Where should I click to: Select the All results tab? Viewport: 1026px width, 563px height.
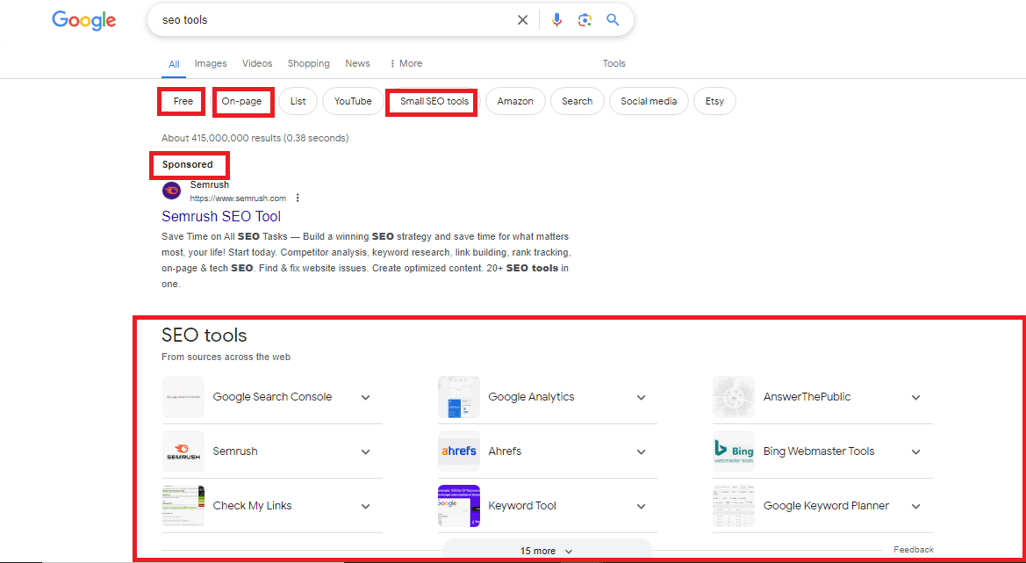point(174,64)
